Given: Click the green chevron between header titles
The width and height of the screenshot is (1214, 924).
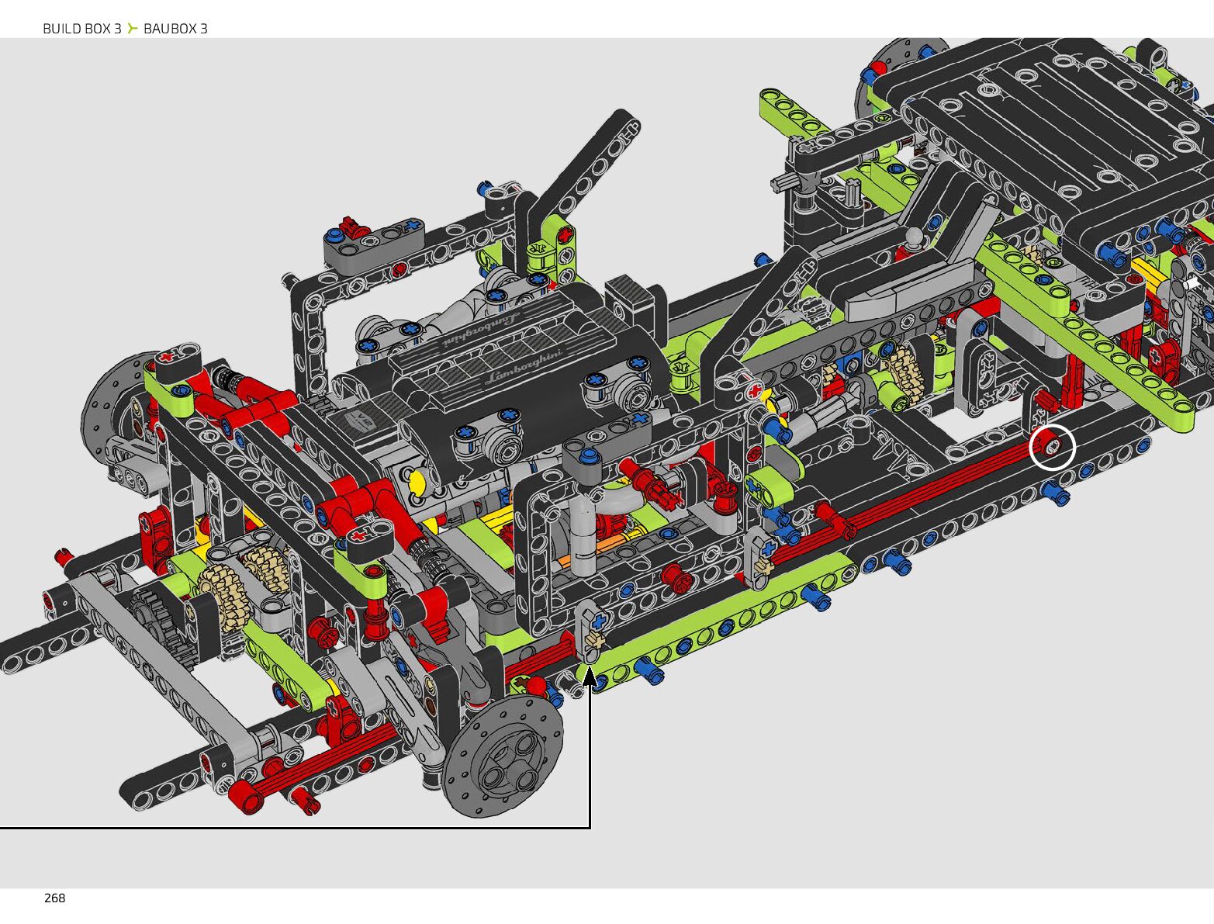Looking at the screenshot, I should [133, 29].
